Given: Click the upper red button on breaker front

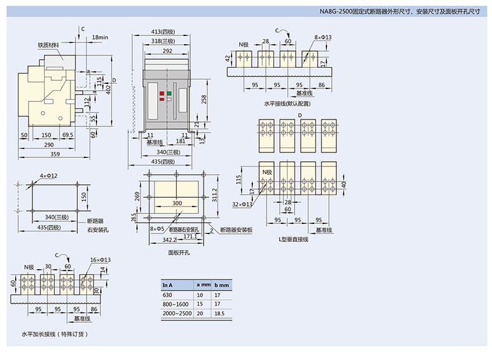Looking at the screenshot, I should click(x=163, y=93).
